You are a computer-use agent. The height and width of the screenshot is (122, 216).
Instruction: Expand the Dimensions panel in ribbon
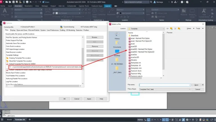click(x=66, y=20)
